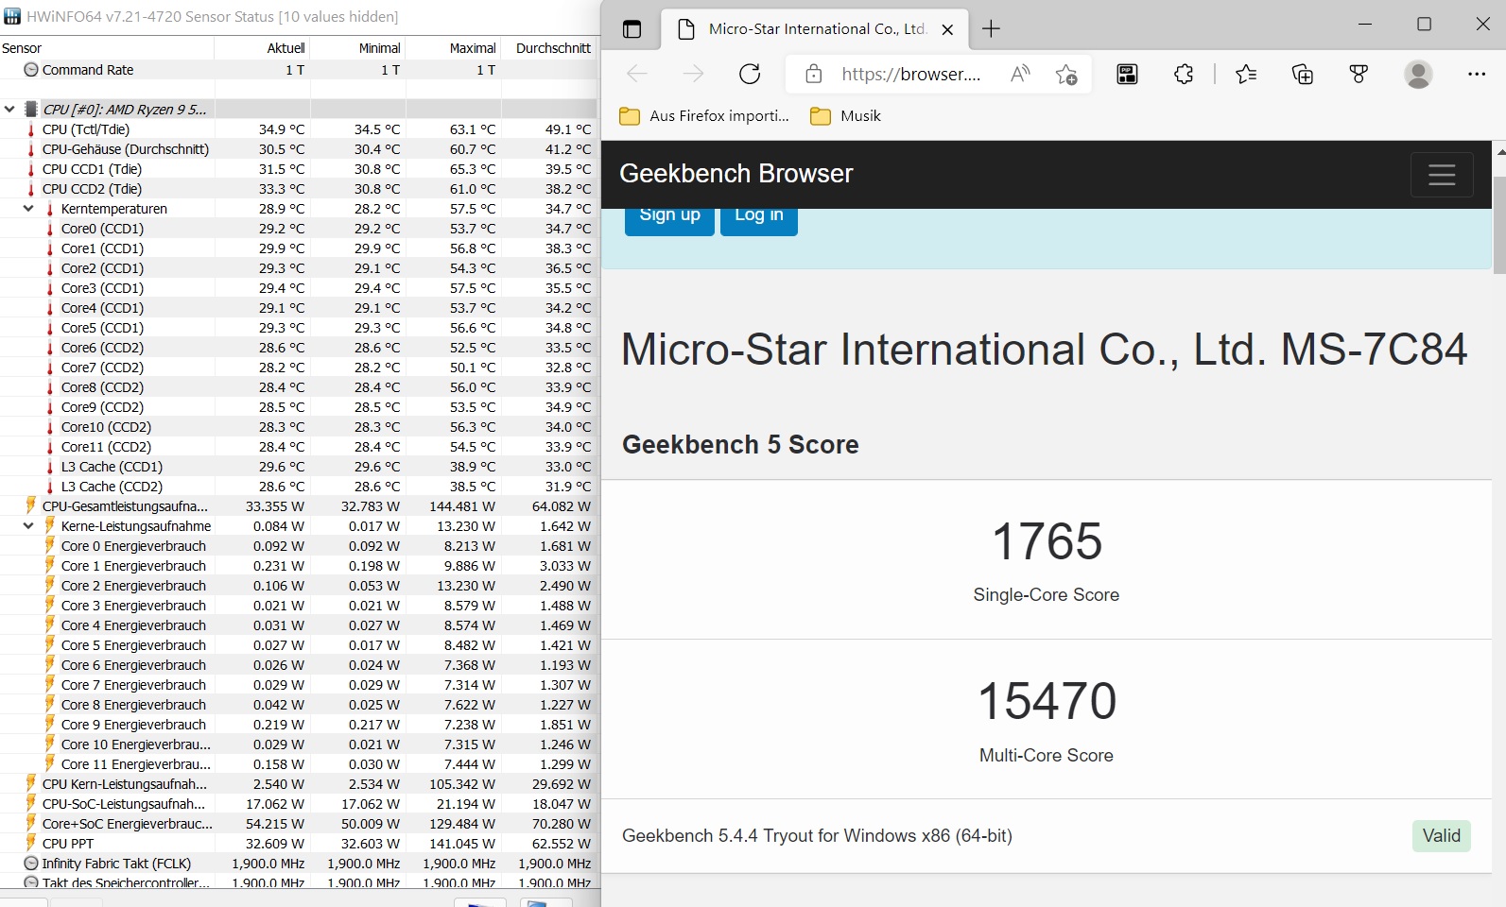Screen dimensions: 1506x907
Task: Collapse the Kerntemperaturen tree node
Action: (x=28, y=209)
